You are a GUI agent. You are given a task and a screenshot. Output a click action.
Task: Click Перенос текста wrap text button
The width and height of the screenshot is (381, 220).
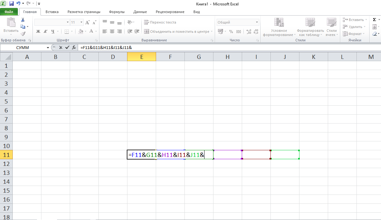coord(160,22)
